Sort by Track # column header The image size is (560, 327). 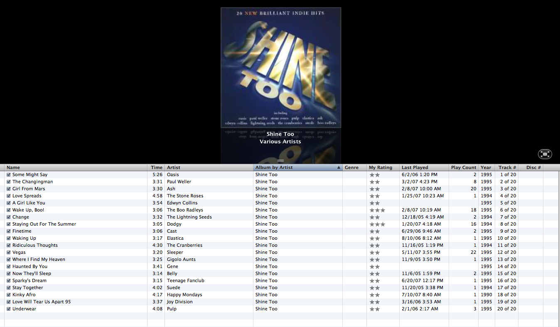tap(506, 167)
